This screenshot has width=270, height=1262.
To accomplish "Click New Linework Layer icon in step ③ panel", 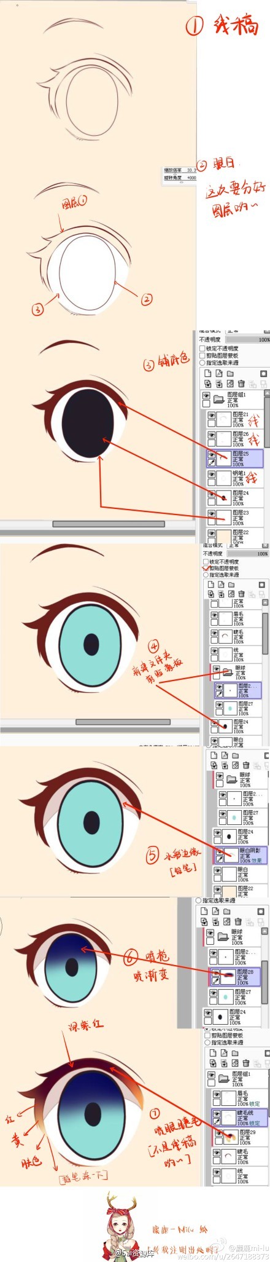I will pos(219,373).
